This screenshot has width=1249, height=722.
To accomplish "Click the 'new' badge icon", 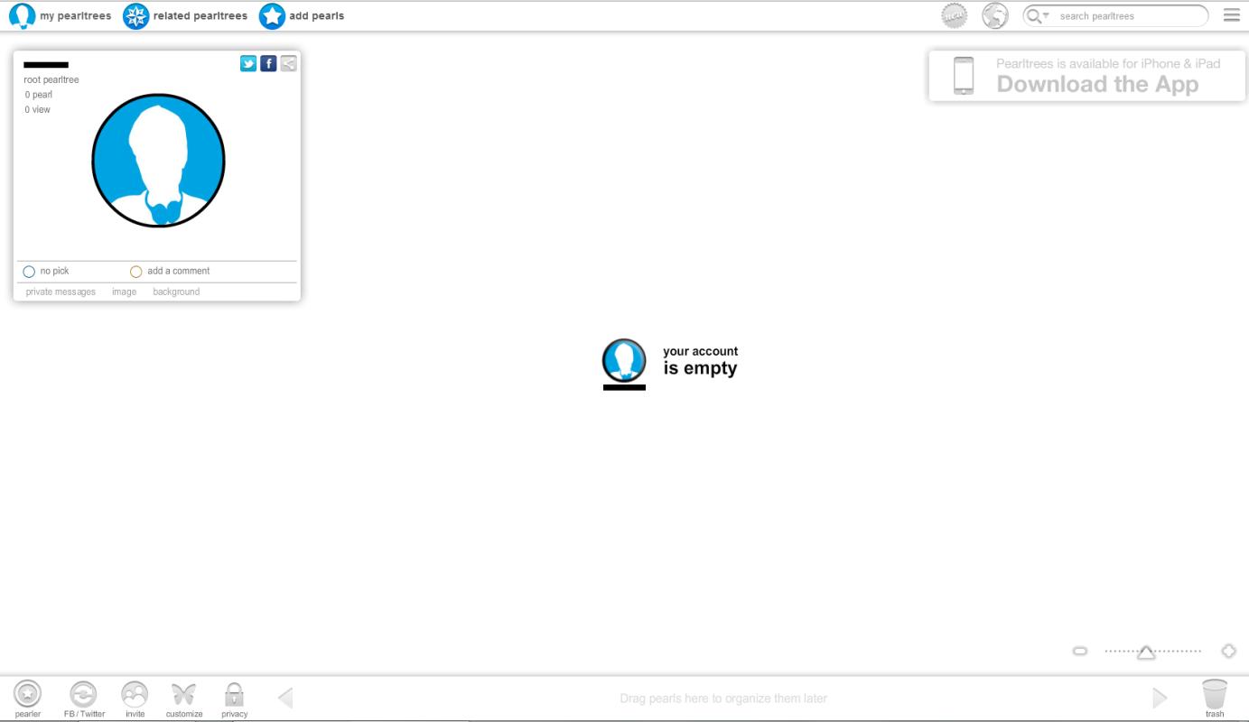I will pos(954,15).
